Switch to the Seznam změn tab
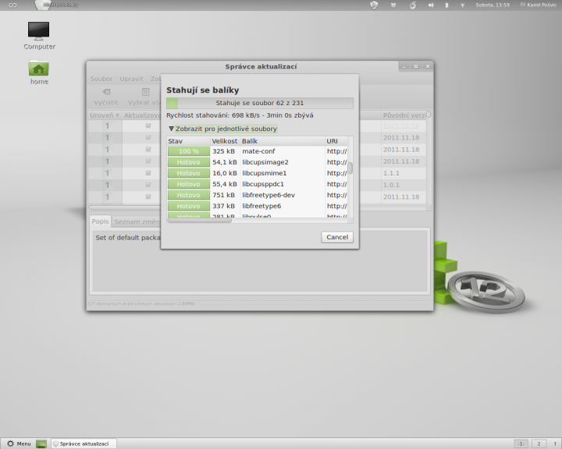Image resolution: width=562 pixels, height=449 pixels. 137,222
